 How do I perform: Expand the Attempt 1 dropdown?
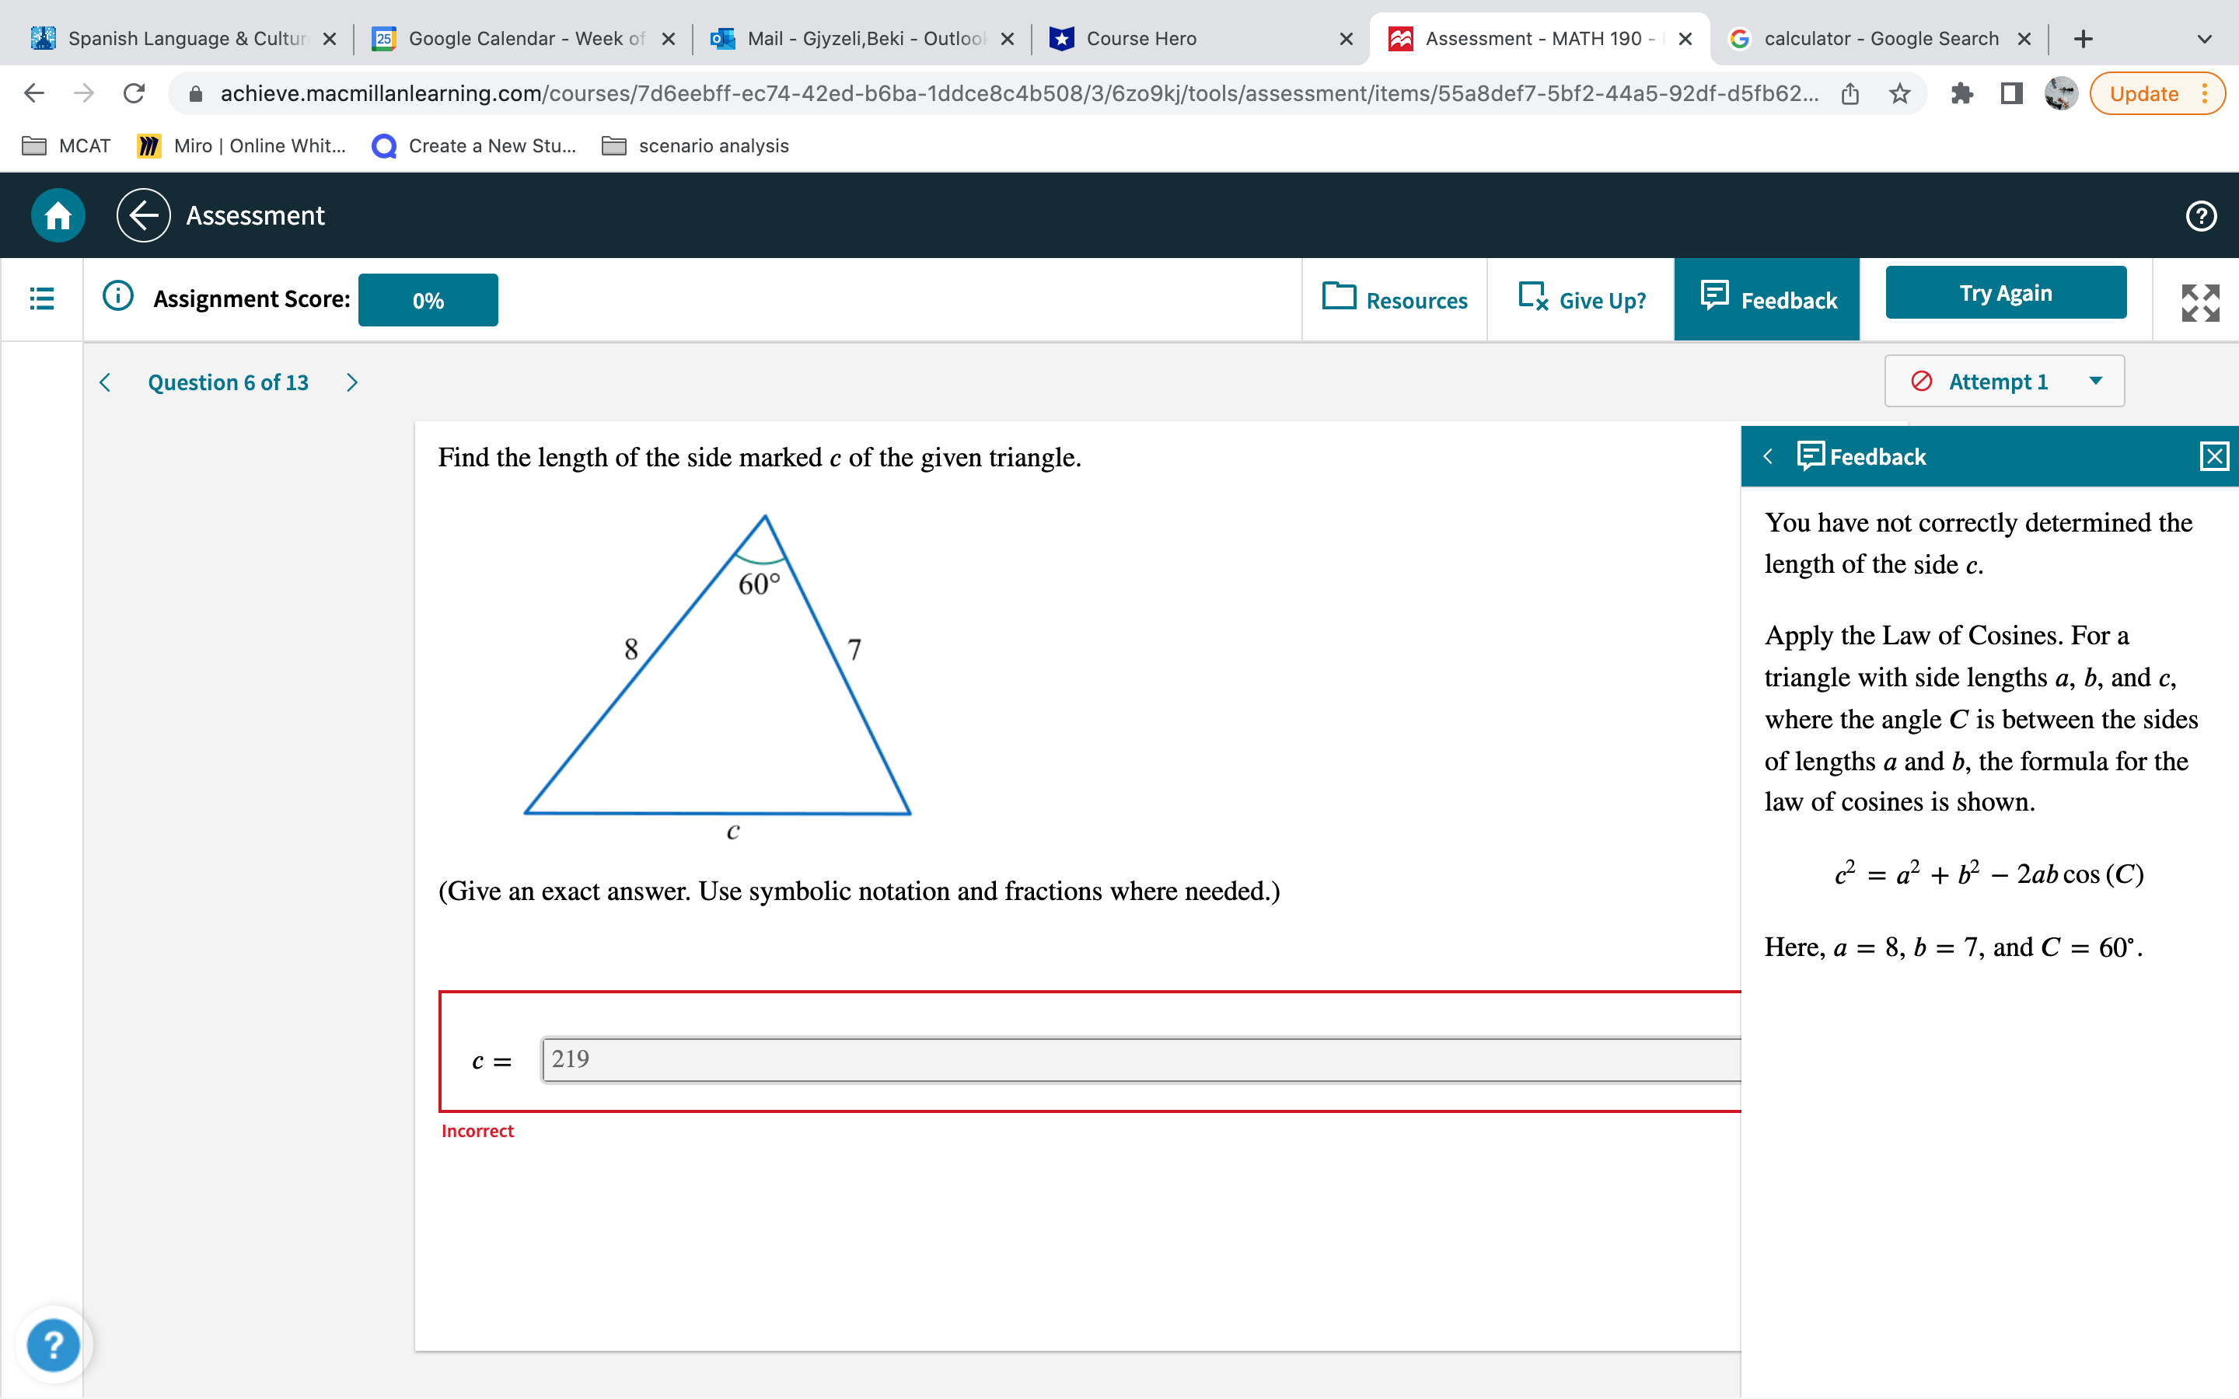(x=2004, y=381)
